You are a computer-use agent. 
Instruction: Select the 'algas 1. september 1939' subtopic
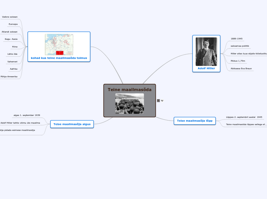27,115
